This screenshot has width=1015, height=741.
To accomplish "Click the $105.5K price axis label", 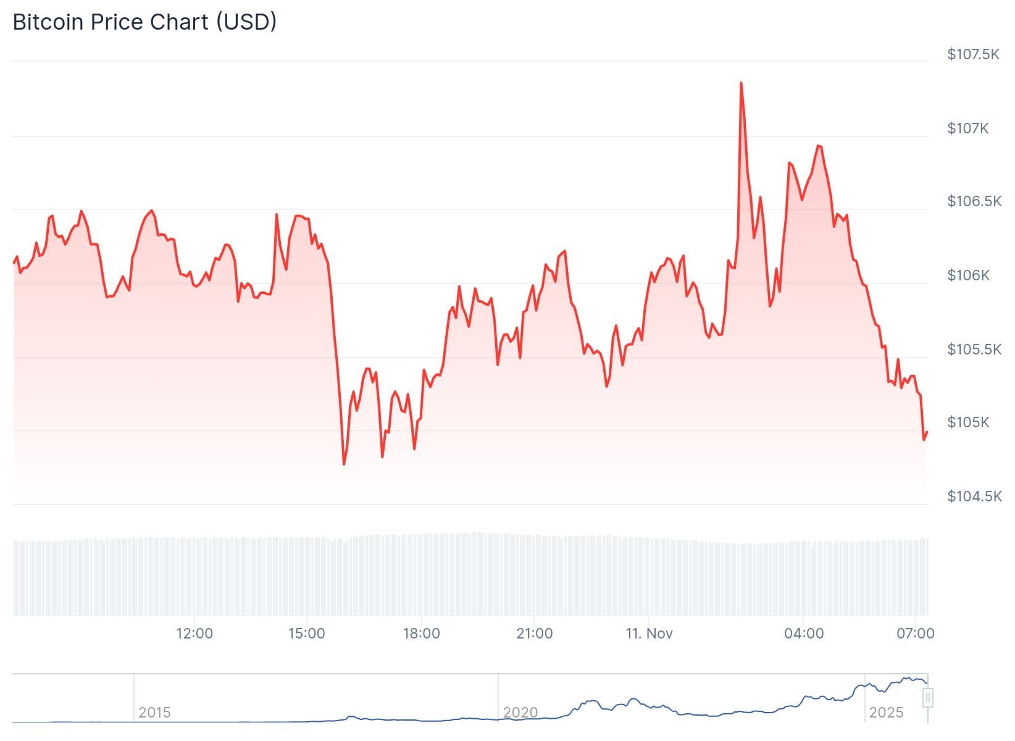I will (974, 350).
